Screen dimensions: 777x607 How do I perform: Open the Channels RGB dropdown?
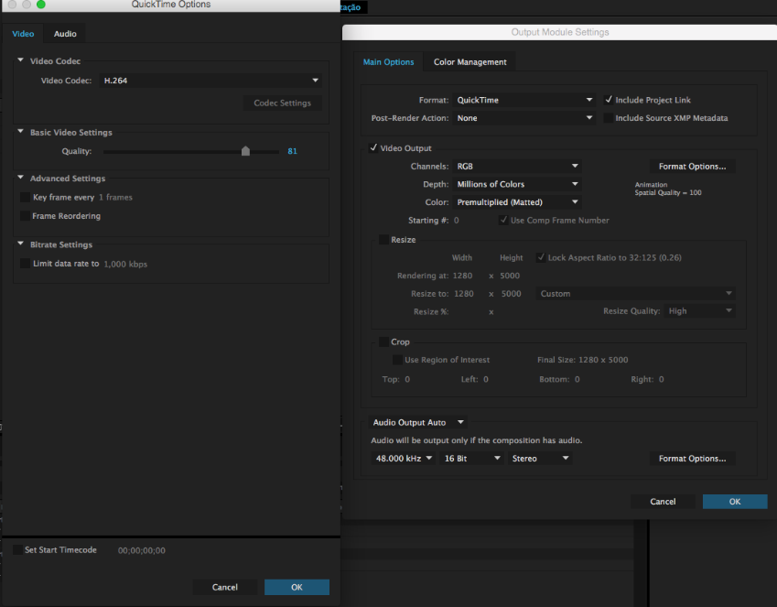coord(517,166)
